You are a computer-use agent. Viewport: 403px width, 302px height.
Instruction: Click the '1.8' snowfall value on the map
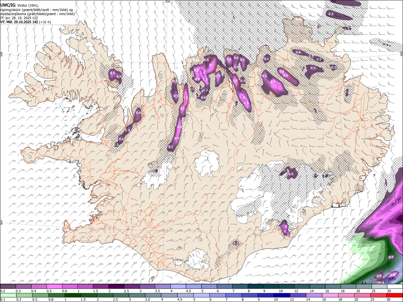[203, 72]
